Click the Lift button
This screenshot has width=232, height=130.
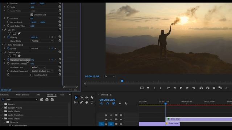(x=201, y=88)
